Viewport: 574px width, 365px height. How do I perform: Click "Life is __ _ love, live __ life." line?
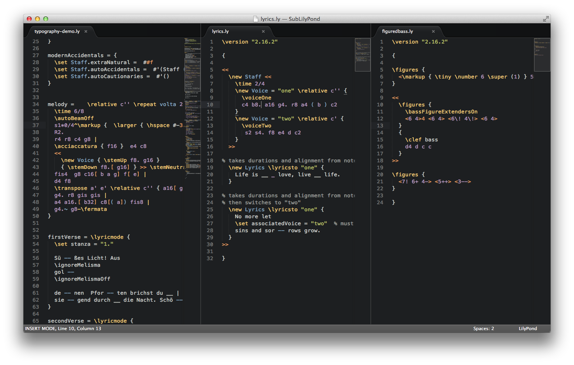pyautogui.click(x=287, y=175)
